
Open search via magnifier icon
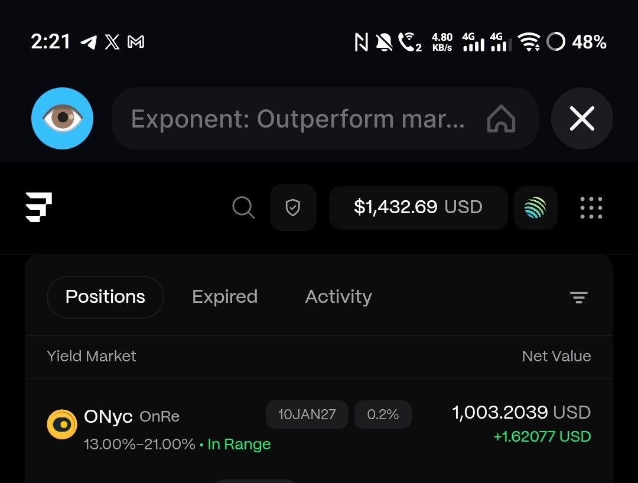(x=243, y=207)
